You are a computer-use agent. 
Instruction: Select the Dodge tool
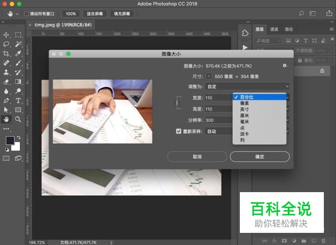point(18,91)
